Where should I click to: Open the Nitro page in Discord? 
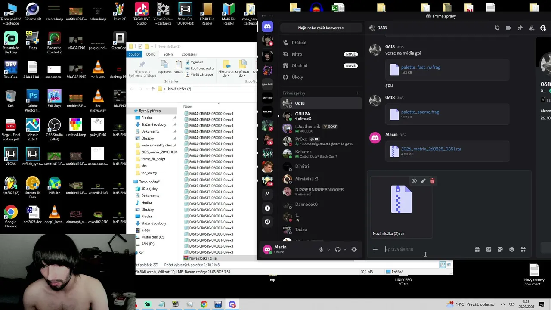(x=321, y=54)
